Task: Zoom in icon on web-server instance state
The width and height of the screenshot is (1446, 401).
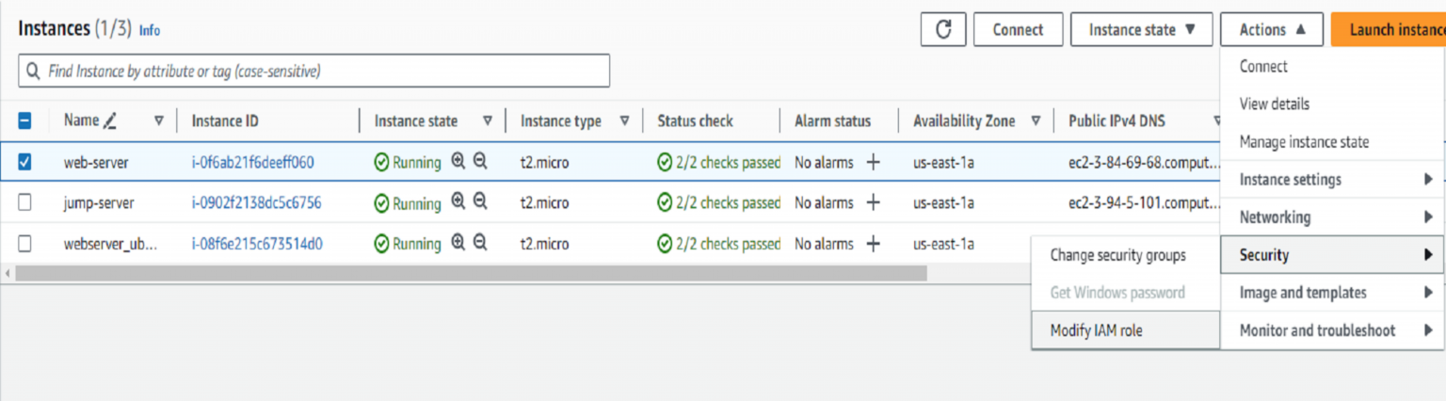Action: click(x=458, y=162)
